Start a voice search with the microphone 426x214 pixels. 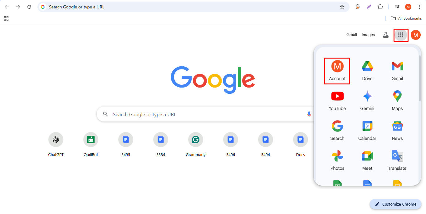(309, 114)
